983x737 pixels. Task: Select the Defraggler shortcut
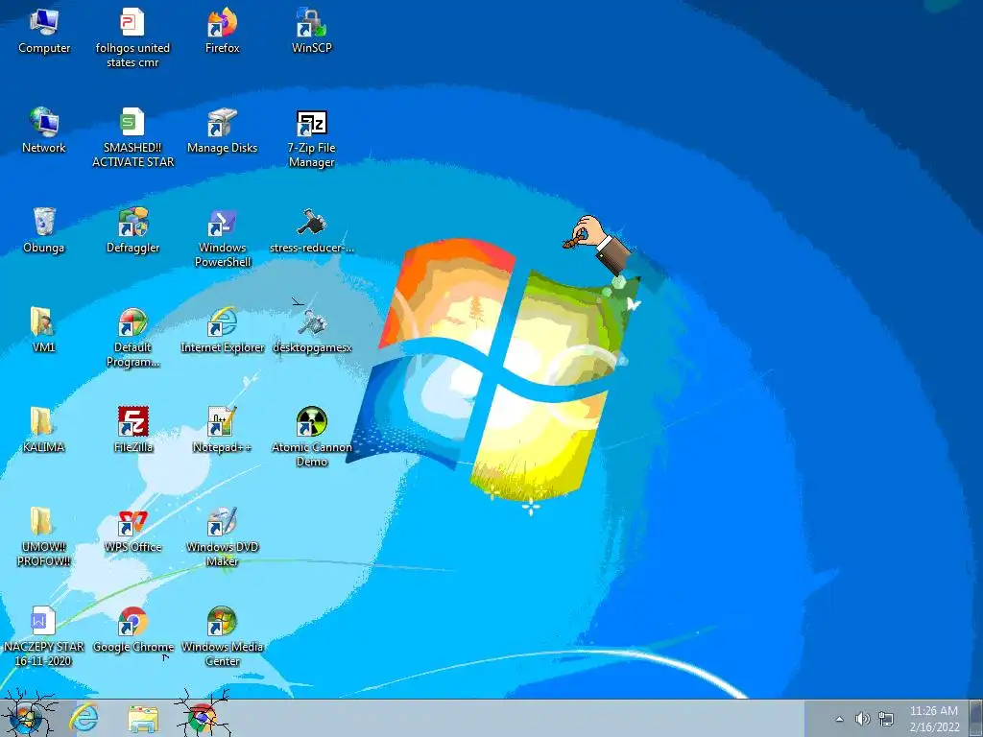click(x=132, y=230)
